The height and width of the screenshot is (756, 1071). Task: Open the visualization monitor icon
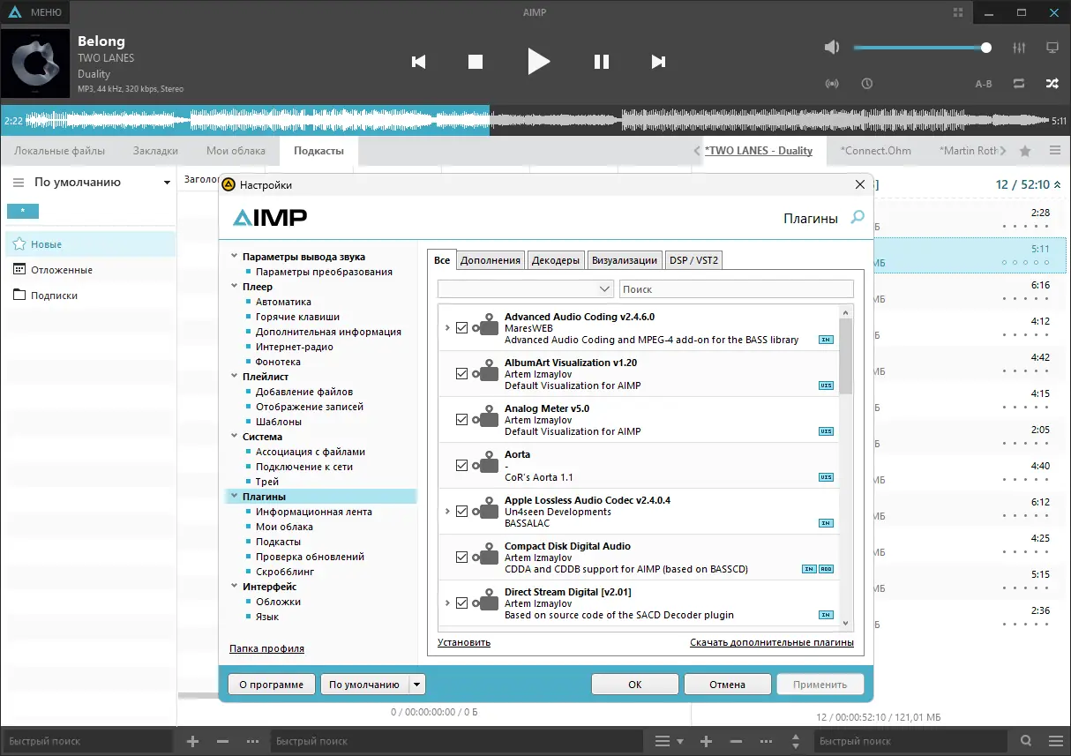(x=1052, y=48)
